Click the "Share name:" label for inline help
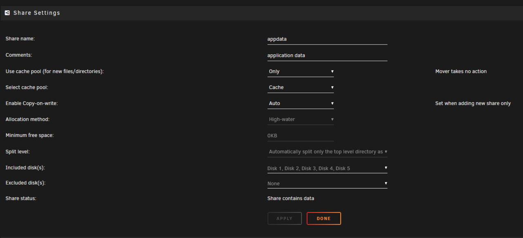 20,38
